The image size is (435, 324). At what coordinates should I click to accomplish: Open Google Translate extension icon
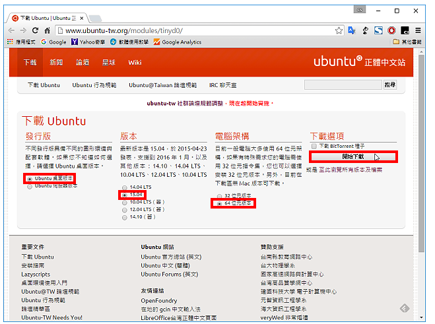[x=352, y=30]
